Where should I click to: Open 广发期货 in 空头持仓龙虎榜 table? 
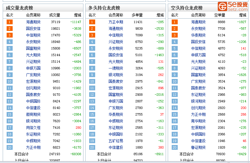198,81
